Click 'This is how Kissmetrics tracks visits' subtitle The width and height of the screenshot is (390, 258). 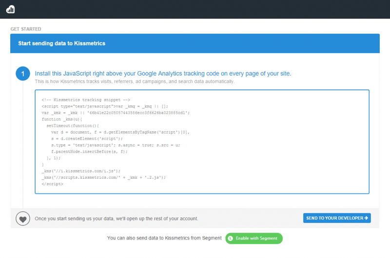[x=135, y=82]
